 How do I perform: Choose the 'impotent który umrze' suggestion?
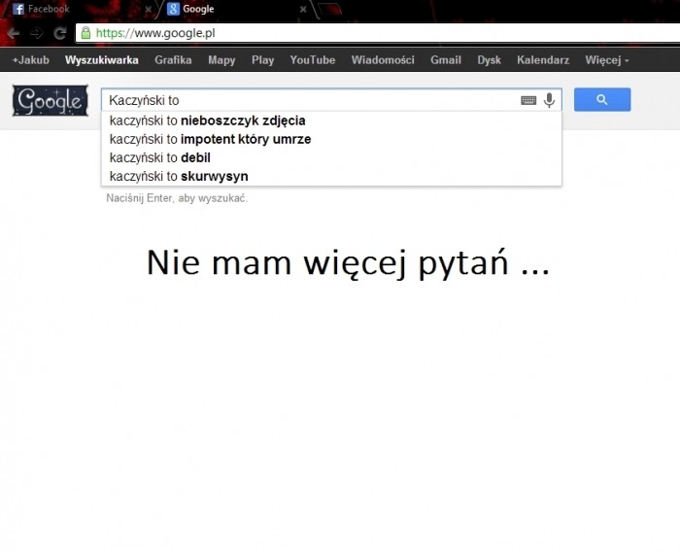click(210, 140)
